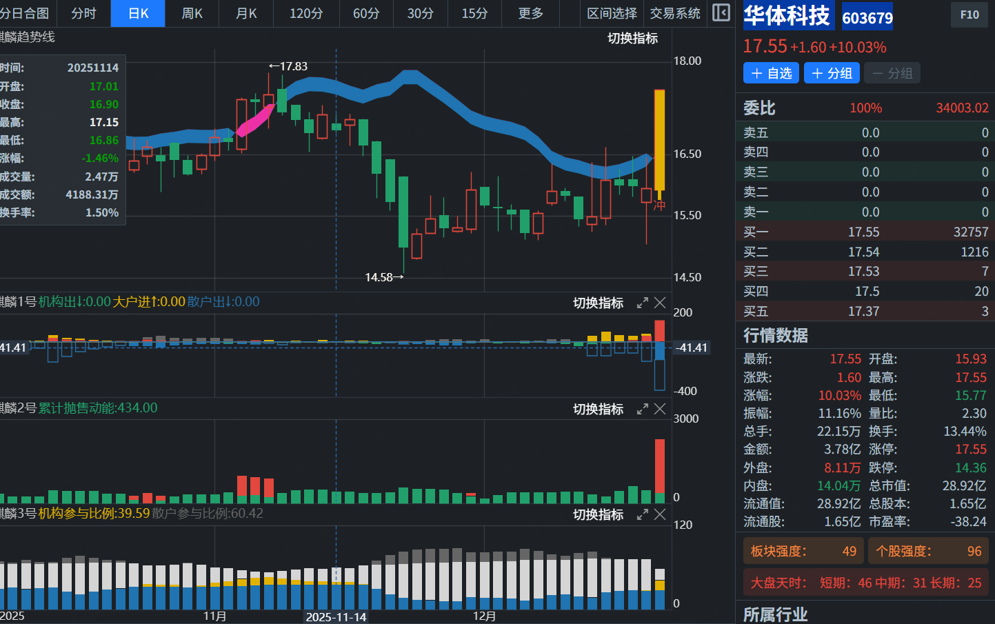Open F10 company info
Viewport: 995px width, 624px height.
click(969, 14)
